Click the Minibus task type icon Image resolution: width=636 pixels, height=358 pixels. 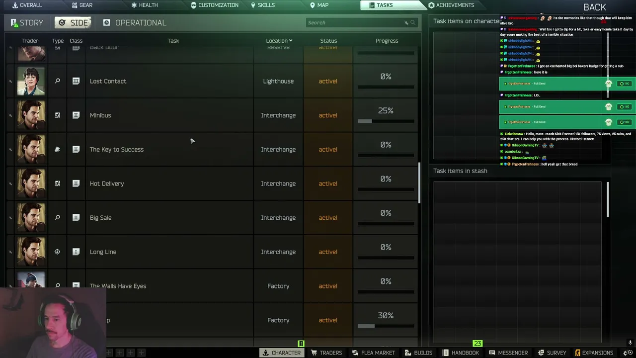(57, 115)
